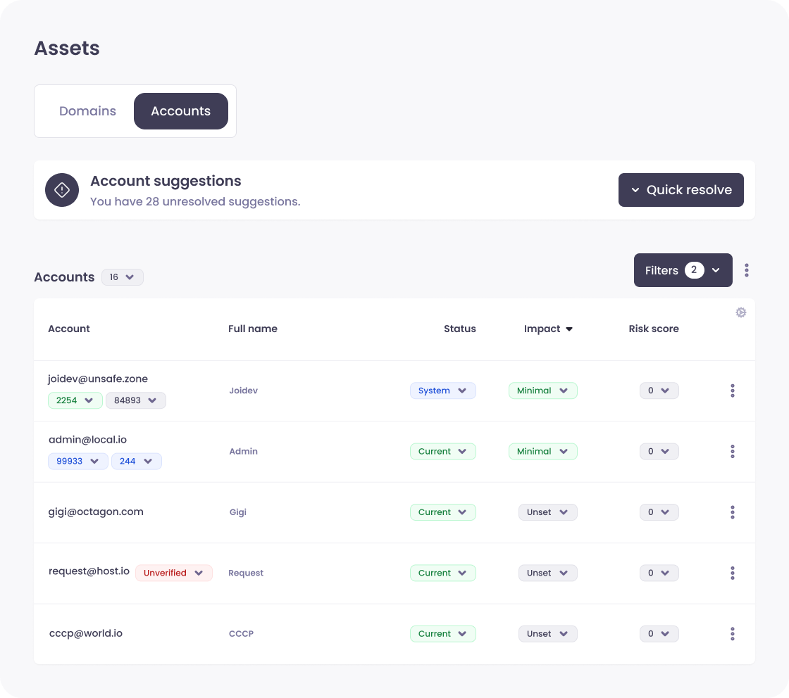Select the gigi@octagon.com account
The height and width of the screenshot is (698, 789).
click(96, 512)
